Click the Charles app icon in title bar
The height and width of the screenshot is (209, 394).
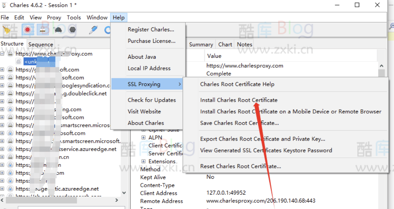[x=4, y=5]
